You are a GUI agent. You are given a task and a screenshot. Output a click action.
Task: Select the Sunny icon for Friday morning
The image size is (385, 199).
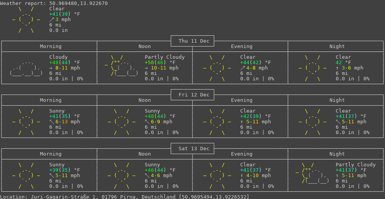tap(26, 122)
